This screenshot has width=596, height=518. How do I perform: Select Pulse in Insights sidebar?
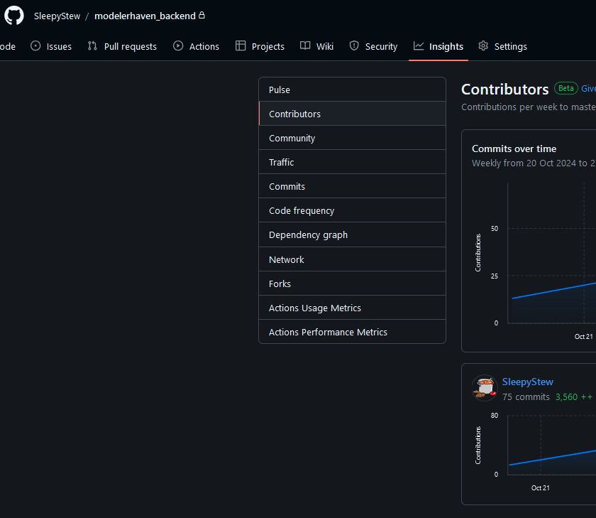(x=280, y=90)
